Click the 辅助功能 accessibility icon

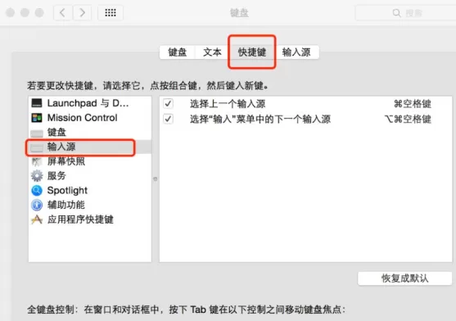(x=37, y=205)
